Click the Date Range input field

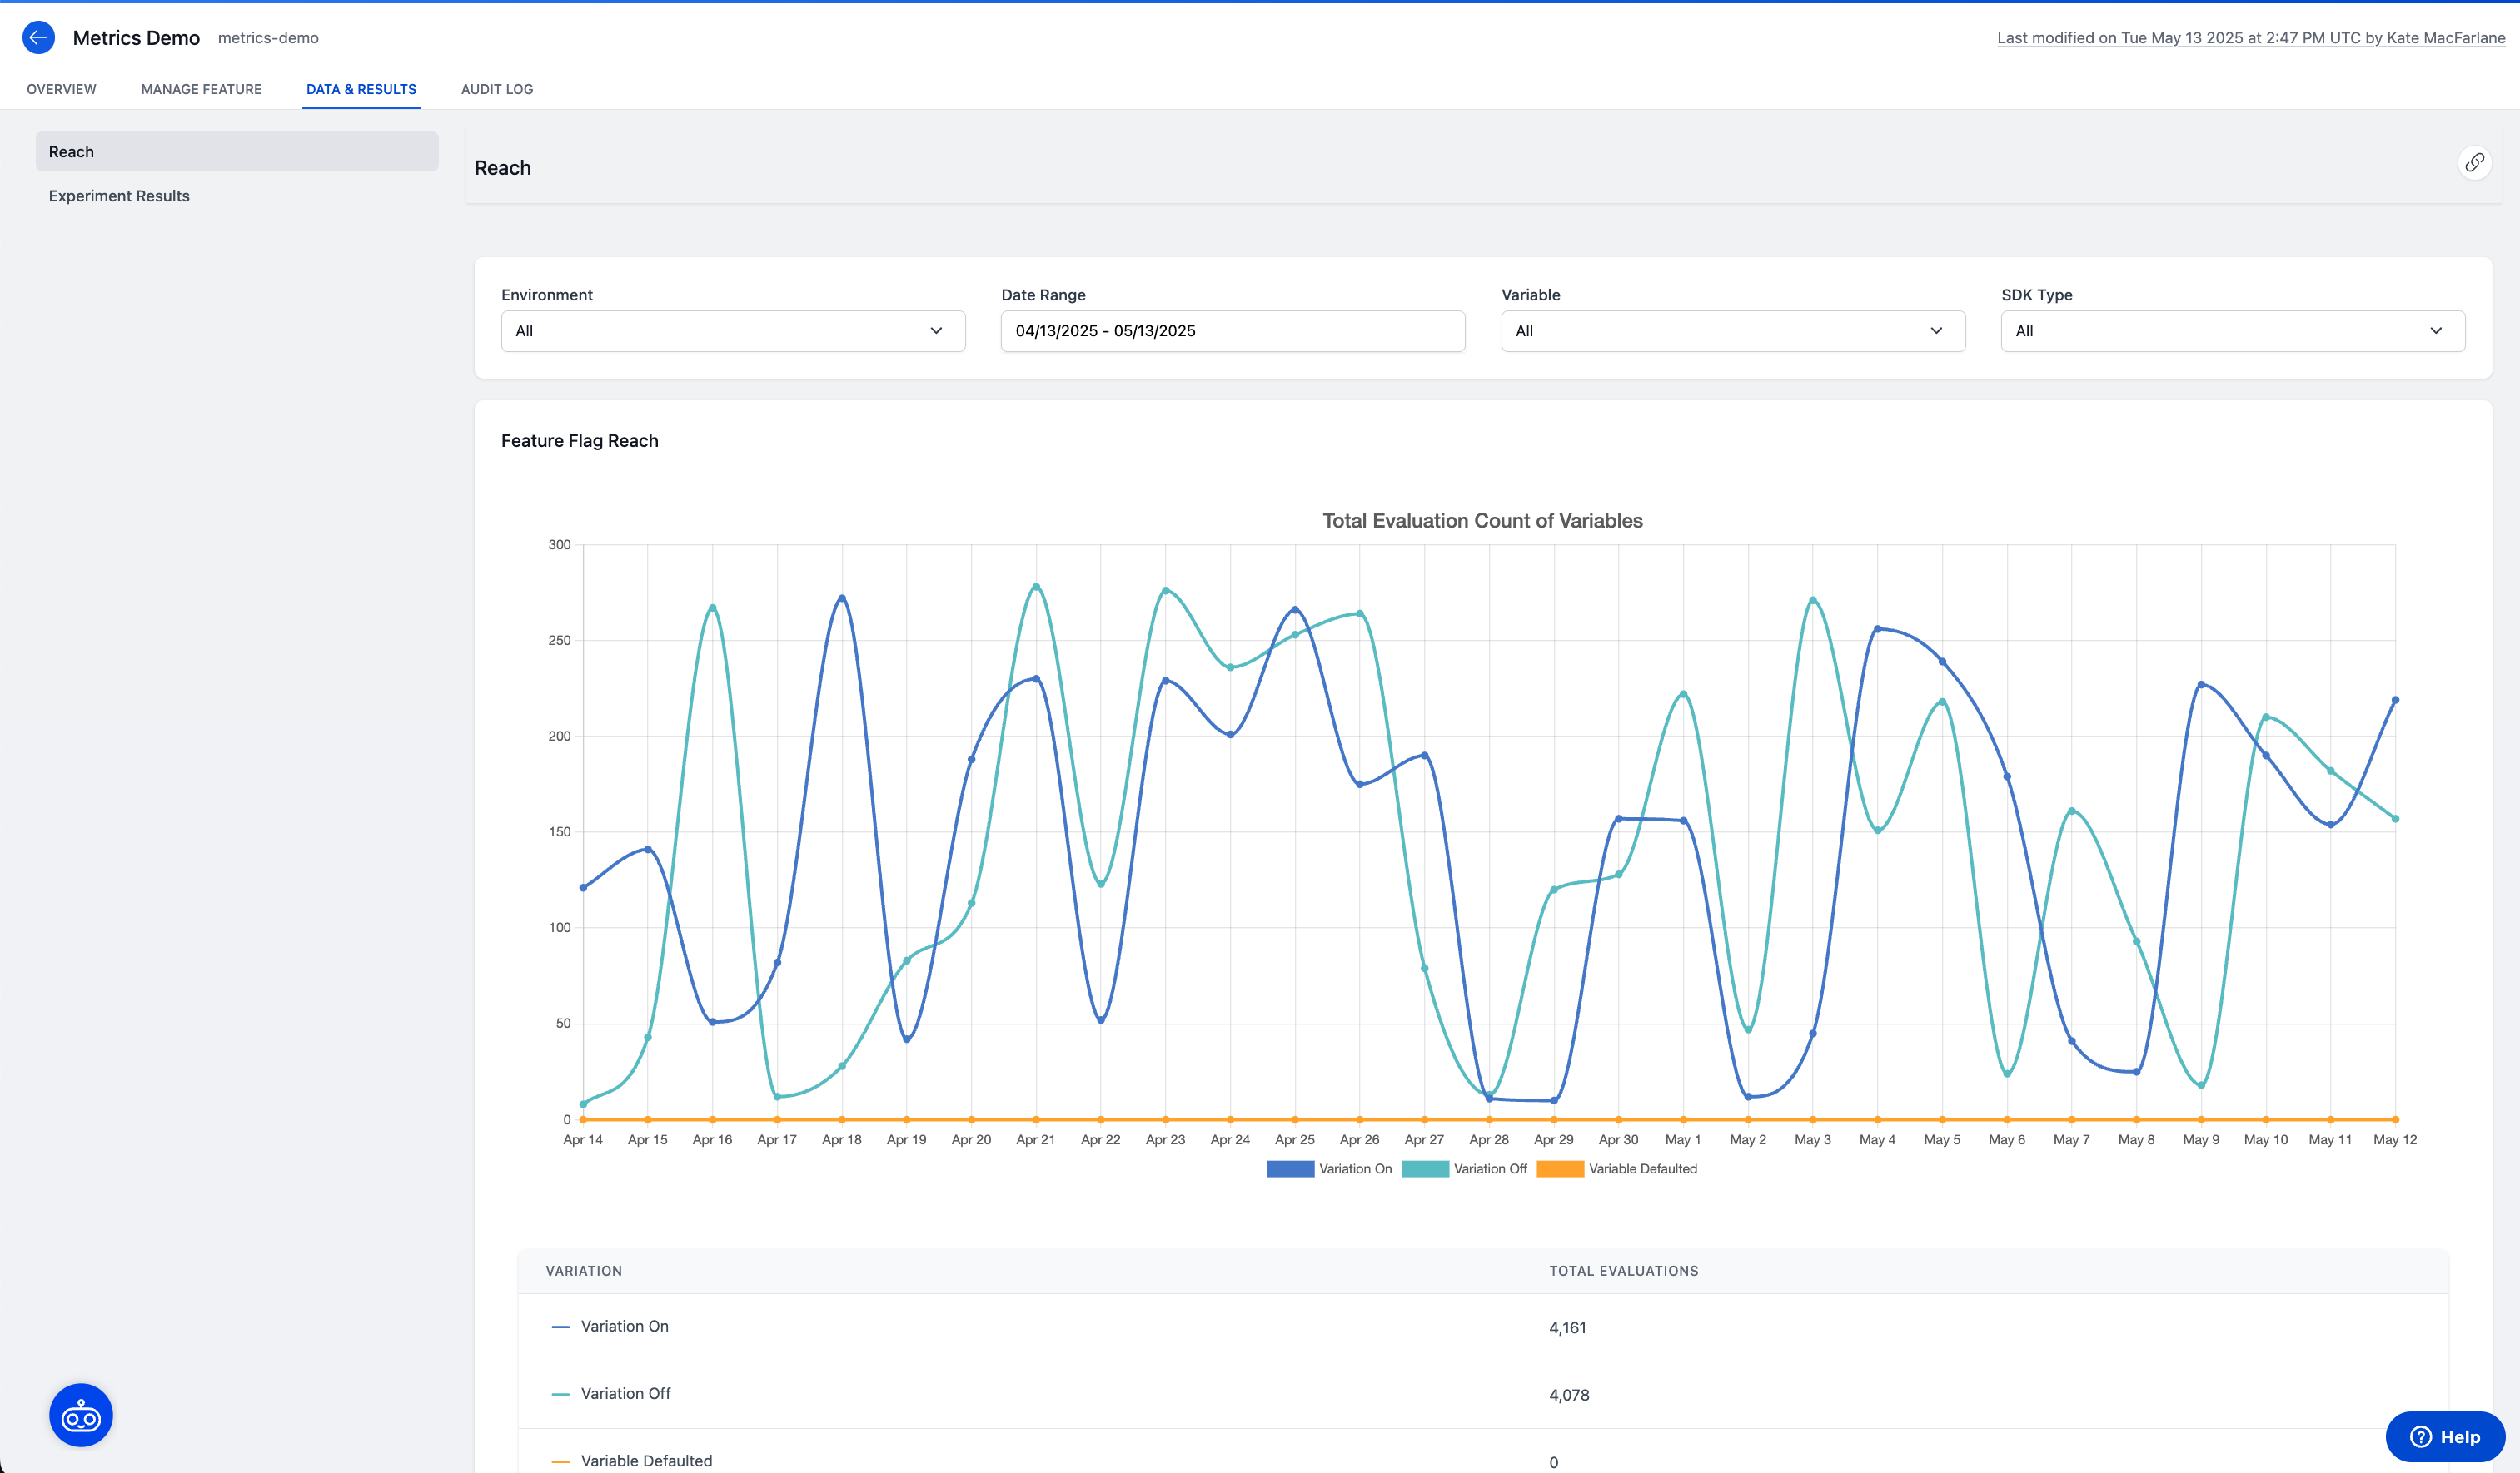[x=1232, y=330]
